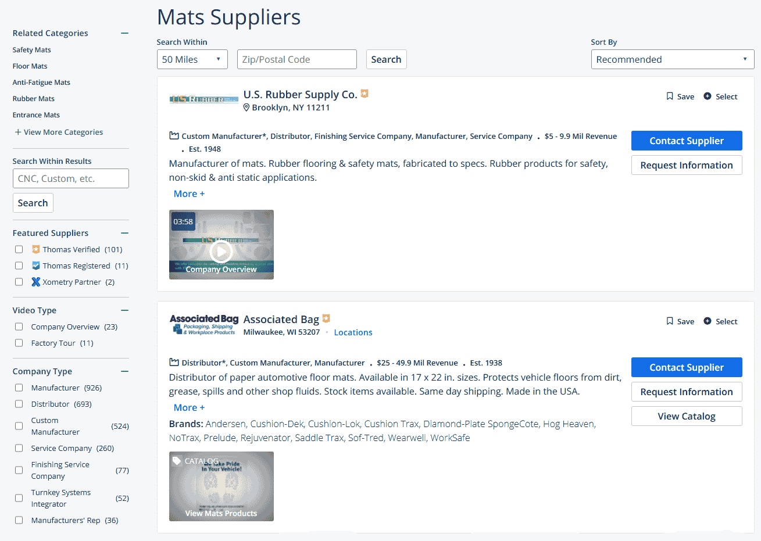Check the Manufacturer company type

pos(19,388)
